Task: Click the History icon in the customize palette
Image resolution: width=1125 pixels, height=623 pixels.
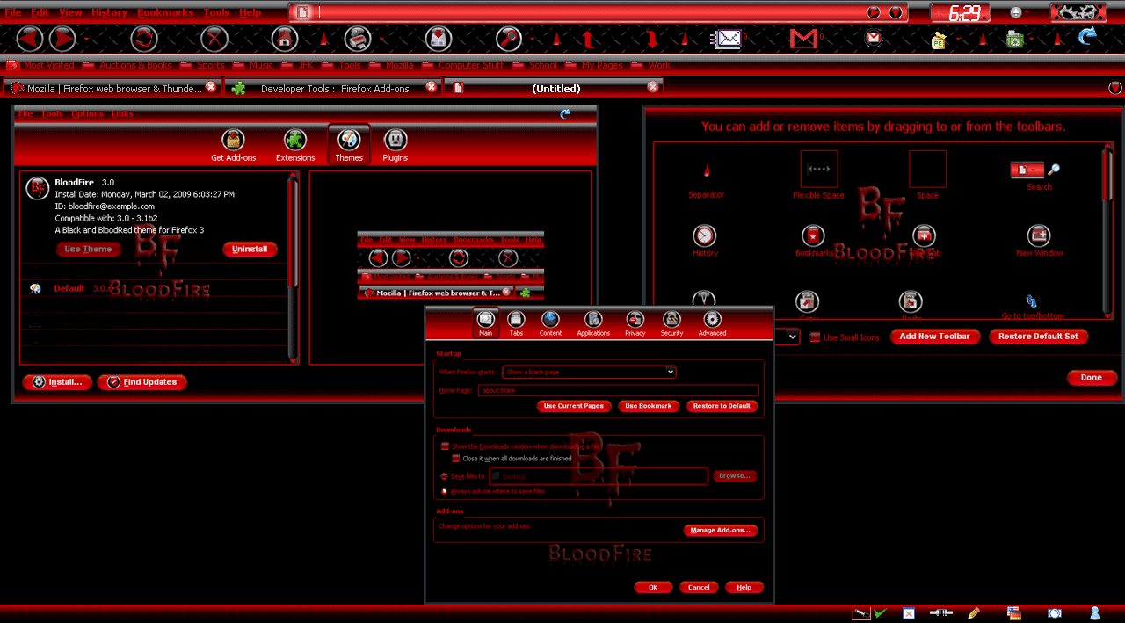Action: pyautogui.click(x=705, y=235)
